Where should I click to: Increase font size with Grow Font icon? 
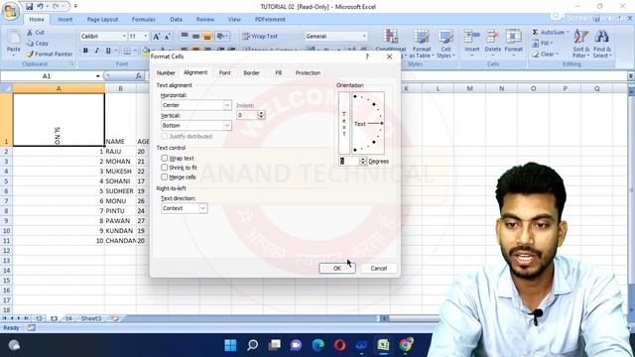[x=157, y=37]
